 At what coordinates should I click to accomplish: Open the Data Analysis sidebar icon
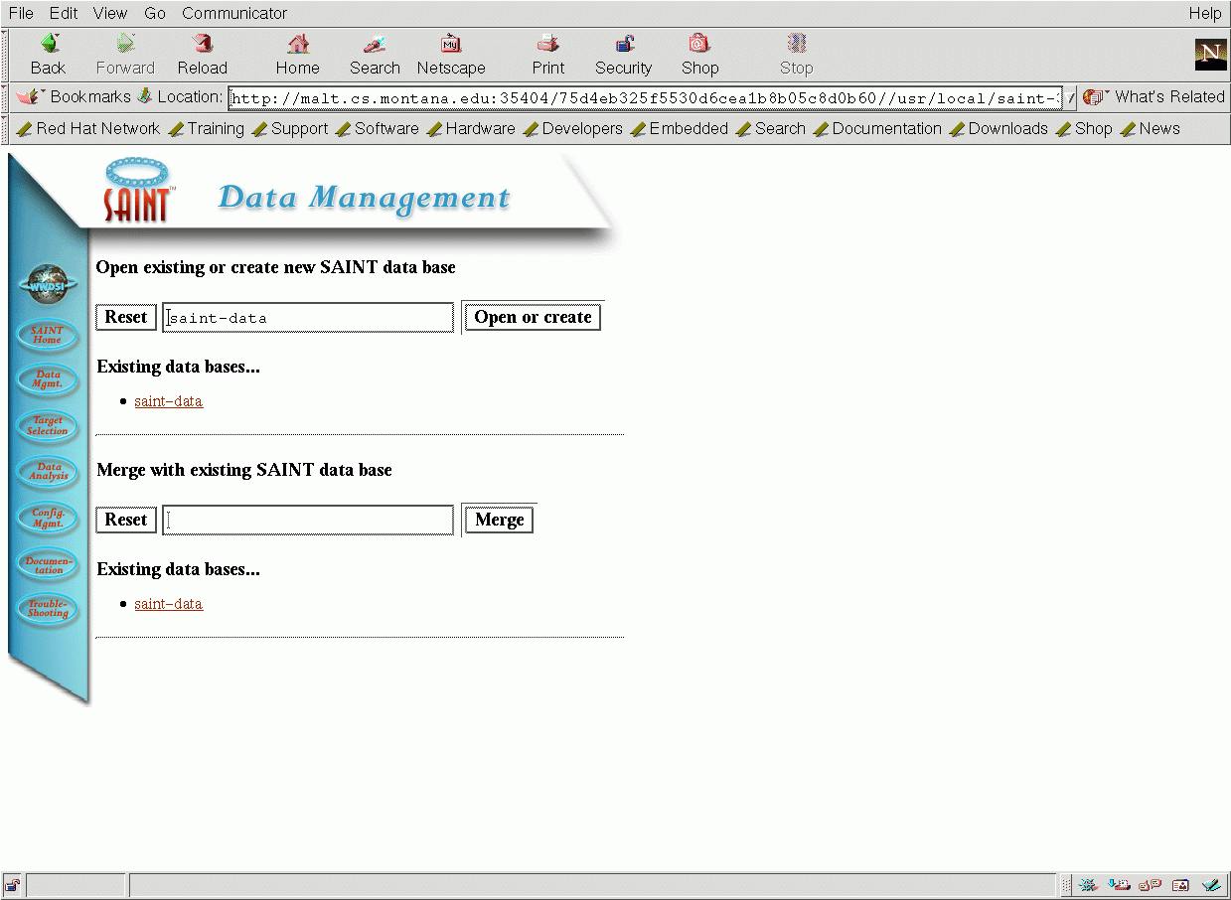(47, 472)
